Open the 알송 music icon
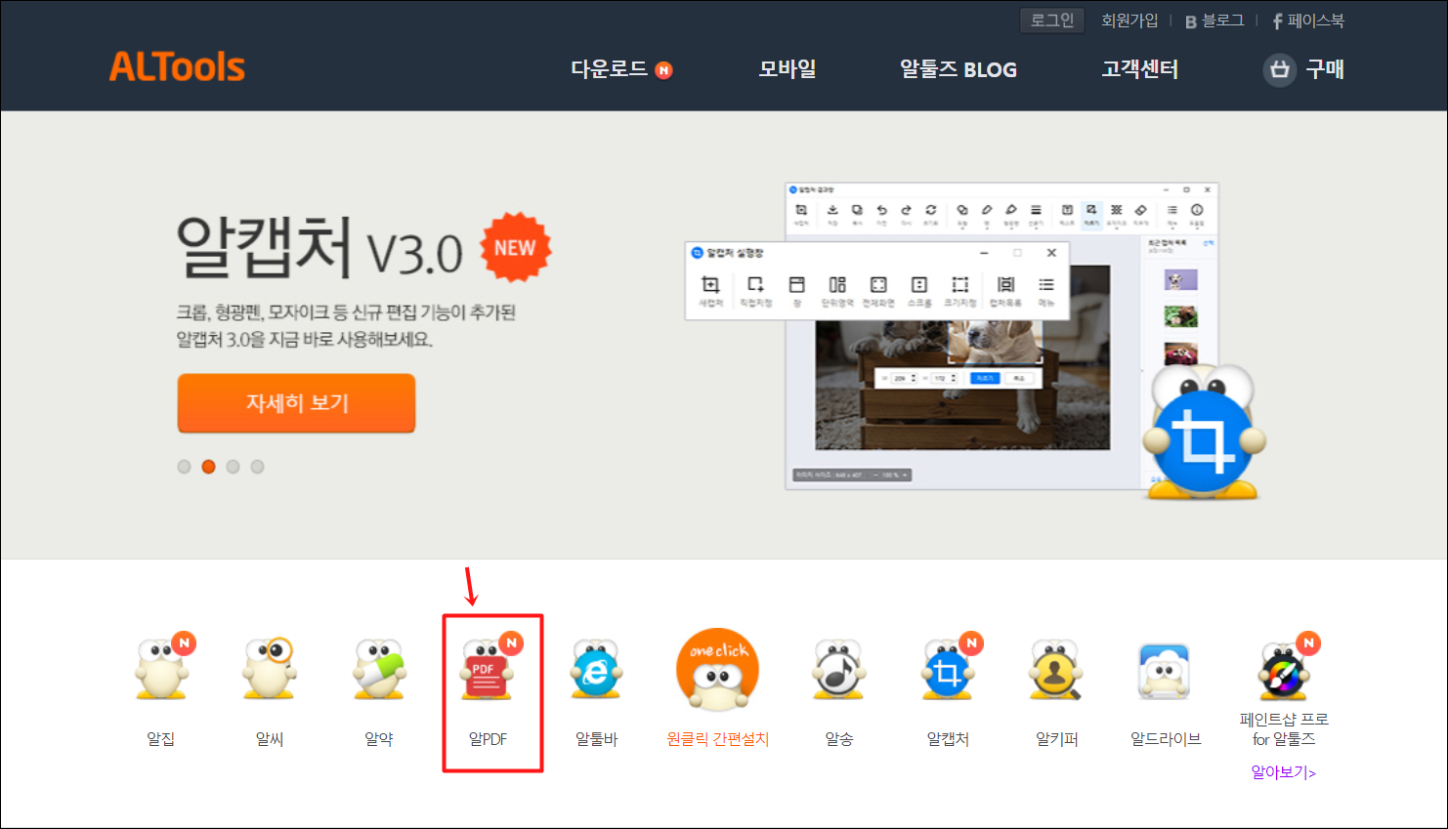This screenshot has height=829, width=1448. (x=838, y=670)
